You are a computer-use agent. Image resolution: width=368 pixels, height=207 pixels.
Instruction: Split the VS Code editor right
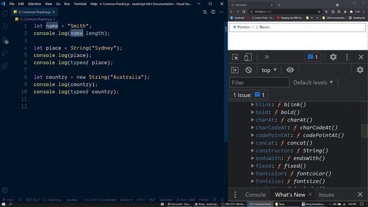pyautogui.click(x=213, y=12)
